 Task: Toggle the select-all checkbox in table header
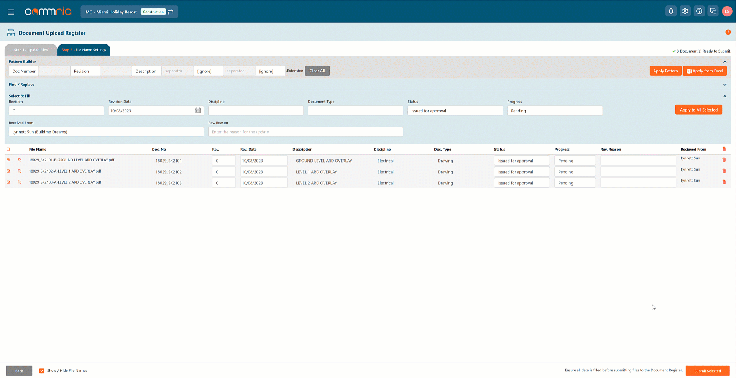coord(8,149)
